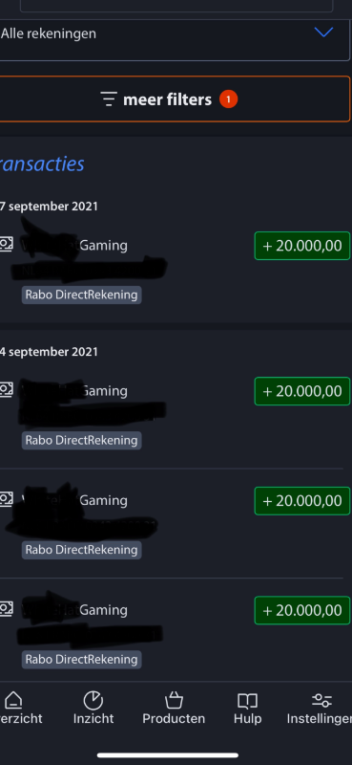
Task: Open the last transaction's +20.000,00 amount
Action: 302,610
